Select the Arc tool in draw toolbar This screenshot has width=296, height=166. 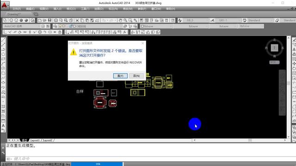3,64
